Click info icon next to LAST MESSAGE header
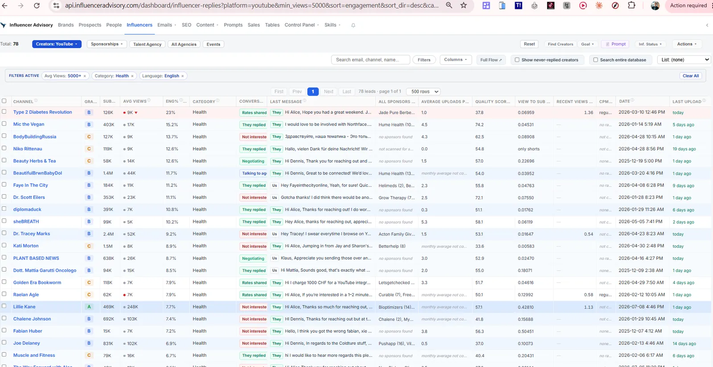713x367 pixels. tap(305, 101)
